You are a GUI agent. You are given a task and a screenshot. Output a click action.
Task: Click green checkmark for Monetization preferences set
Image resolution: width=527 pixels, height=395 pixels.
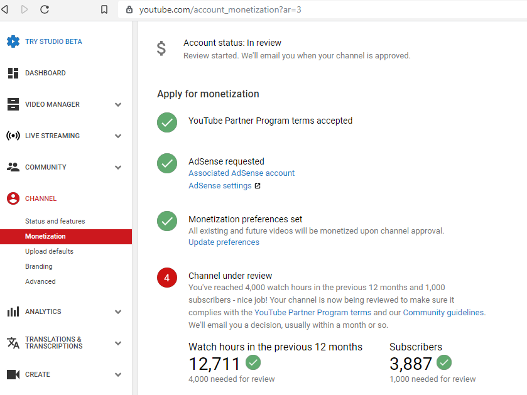point(167,221)
